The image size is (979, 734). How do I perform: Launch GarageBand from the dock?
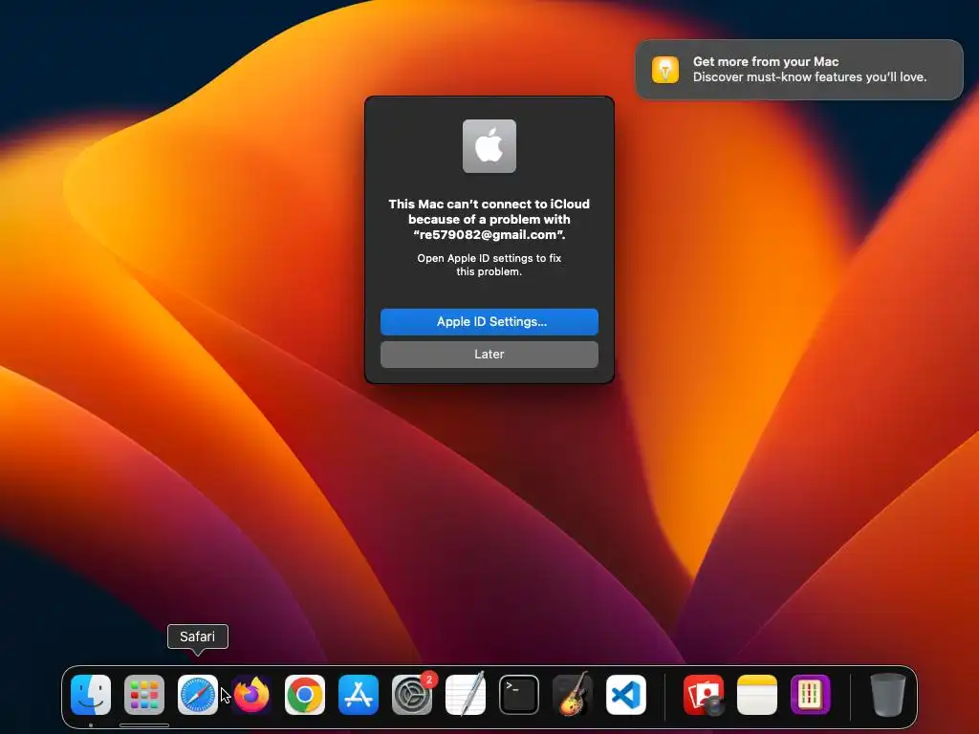[573, 694]
